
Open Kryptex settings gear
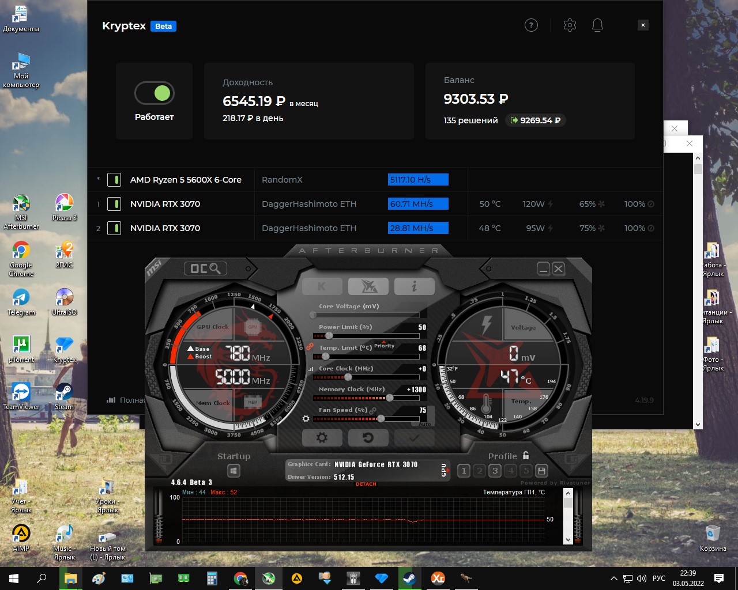[x=570, y=25]
